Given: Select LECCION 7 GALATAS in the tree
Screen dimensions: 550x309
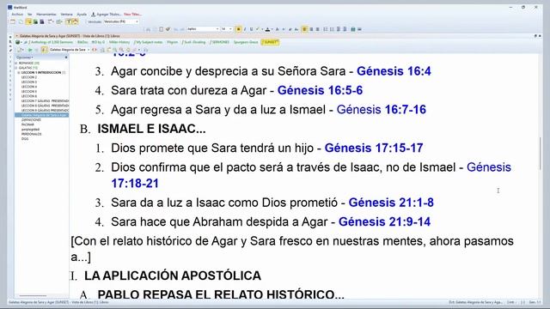Looking at the screenshot, I should tap(45, 101).
